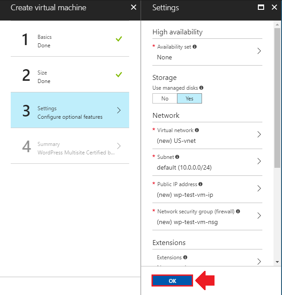Click (new) wp-test-vm-nsg value

coord(187,222)
